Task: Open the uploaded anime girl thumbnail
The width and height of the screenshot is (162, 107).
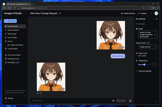Action: coord(111,35)
